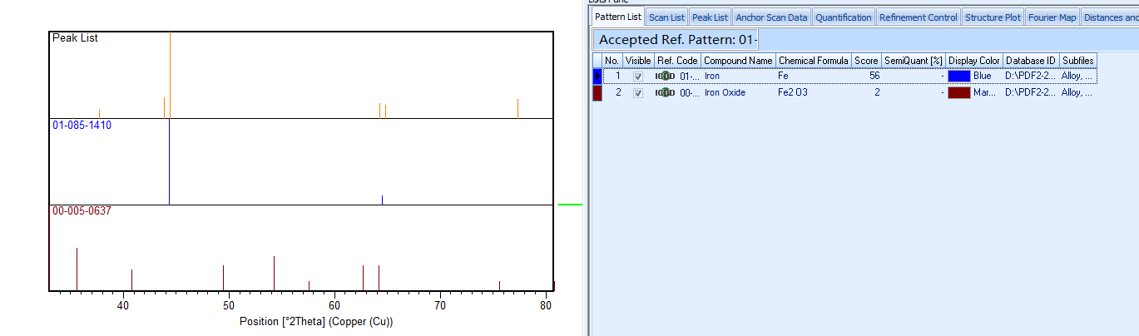Click the Database ID cell in the Iron row
Screen dimensions: 1139x336
(x=1031, y=76)
